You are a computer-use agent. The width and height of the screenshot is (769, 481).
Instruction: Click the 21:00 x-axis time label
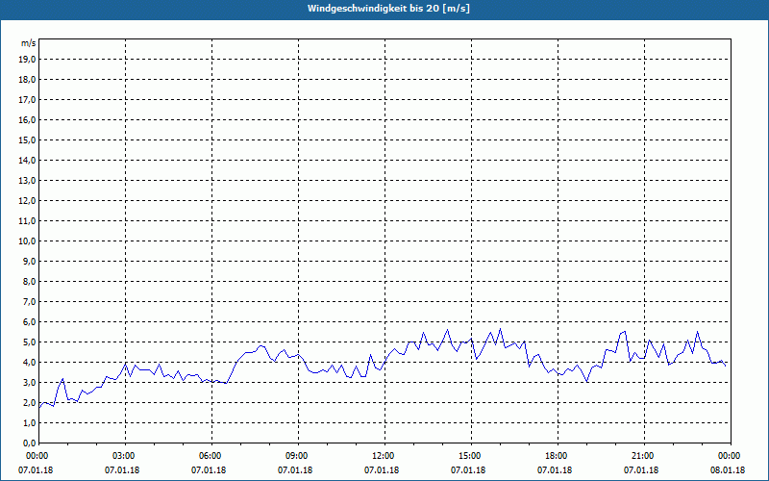point(644,456)
